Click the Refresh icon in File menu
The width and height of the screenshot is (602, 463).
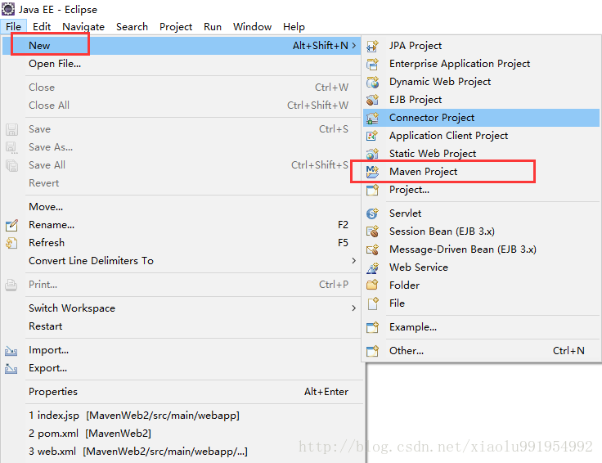11,243
